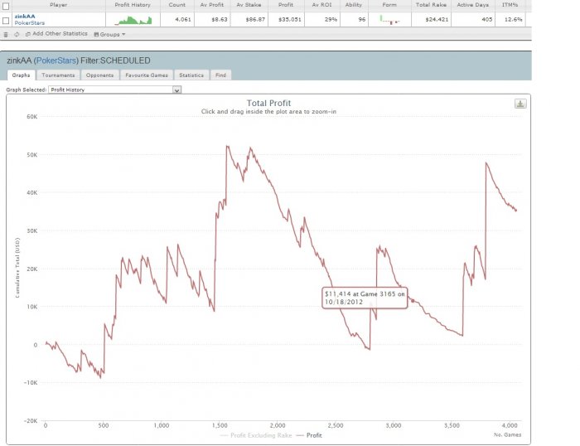580x446 pixels.
Task: Follow the PokerStars link in the filter heading
Action: pyautogui.click(x=56, y=61)
